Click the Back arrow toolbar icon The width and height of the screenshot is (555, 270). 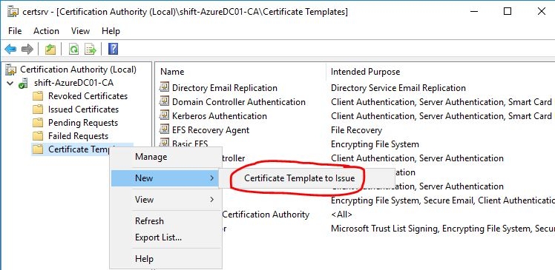pyautogui.click(x=10, y=49)
